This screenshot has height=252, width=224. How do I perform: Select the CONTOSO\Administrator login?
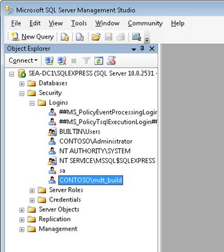96,141
